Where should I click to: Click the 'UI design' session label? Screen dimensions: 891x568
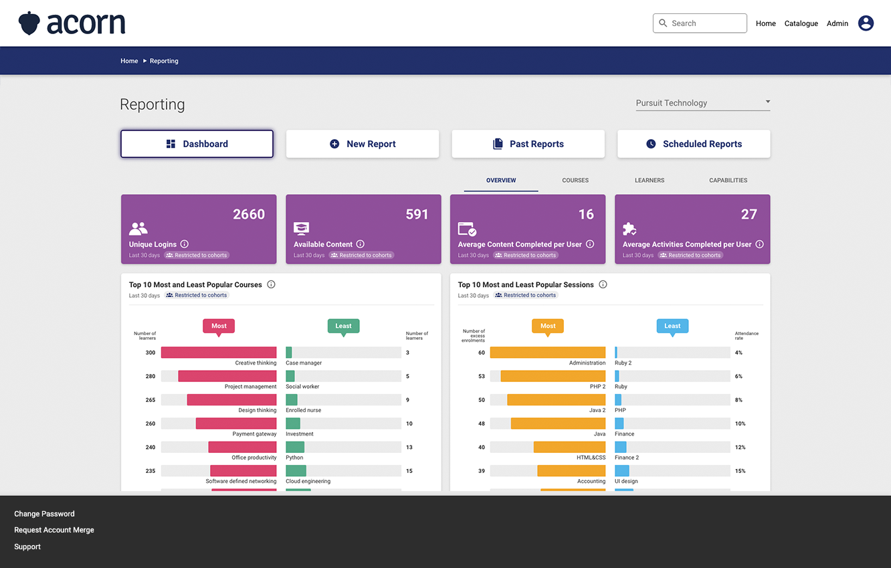[626, 482]
